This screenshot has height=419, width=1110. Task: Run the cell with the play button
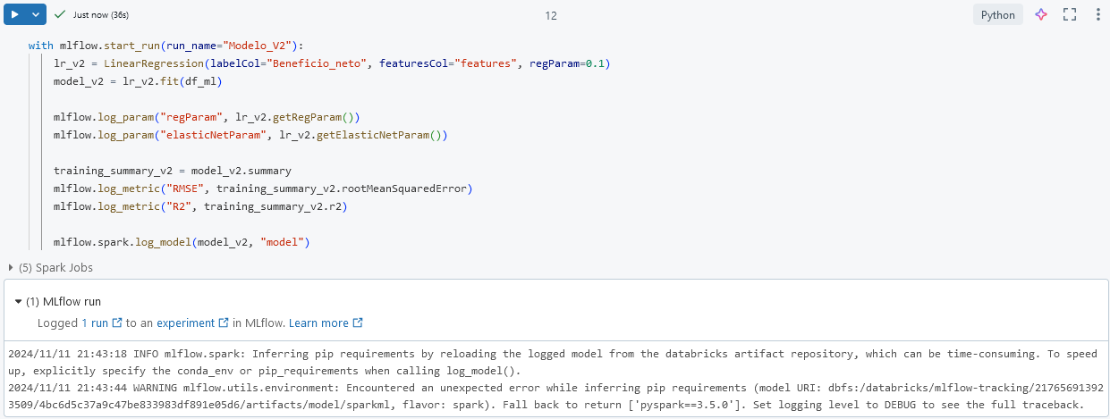tap(15, 15)
